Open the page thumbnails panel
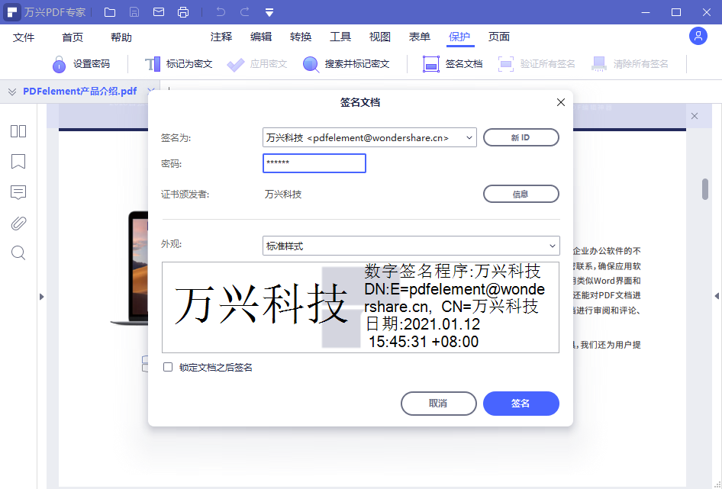The width and height of the screenshot is (722, 489). (x=18, y=130)
